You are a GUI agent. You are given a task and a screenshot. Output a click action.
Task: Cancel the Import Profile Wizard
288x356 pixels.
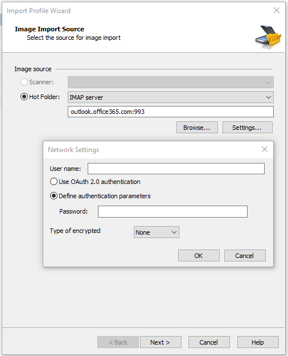pyautogui.click(x=209, y=342)
